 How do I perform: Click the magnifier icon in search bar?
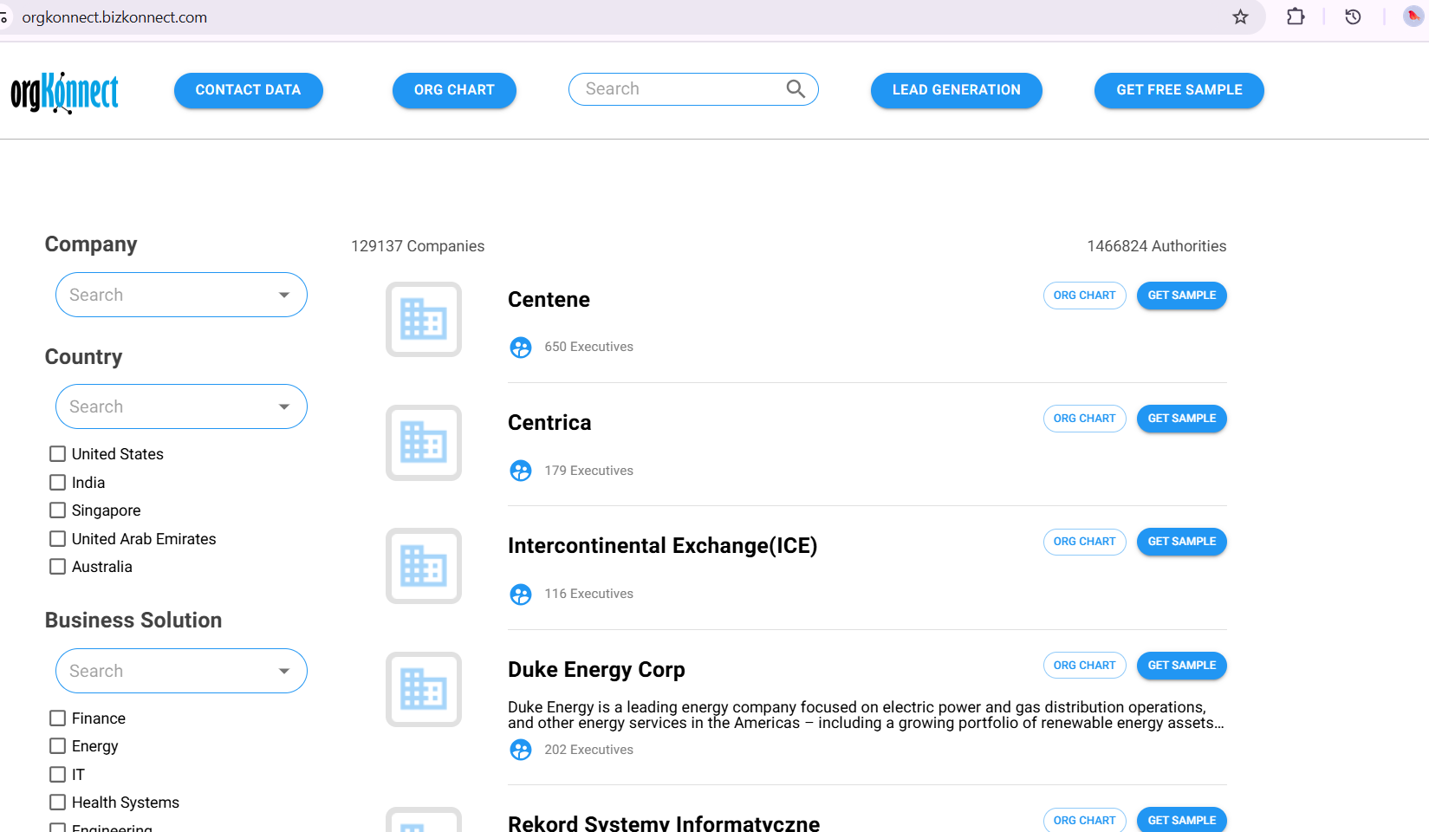[x=796, y=88]
